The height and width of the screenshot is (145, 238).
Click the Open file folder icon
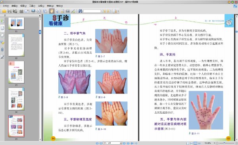[4, 11]
